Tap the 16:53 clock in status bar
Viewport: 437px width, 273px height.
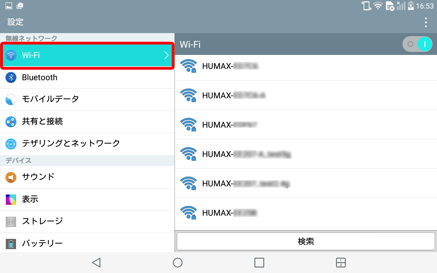(x=425, y=6)
